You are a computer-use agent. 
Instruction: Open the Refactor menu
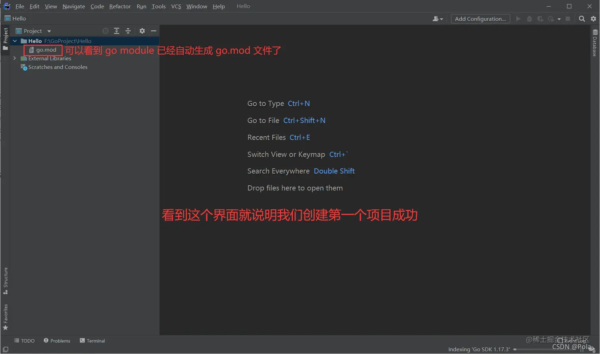tap(120, 6)
